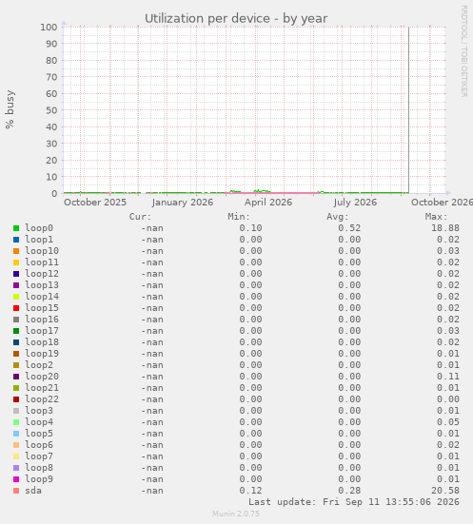Click the 'loop16' legend label

click(x=42, y=320)
